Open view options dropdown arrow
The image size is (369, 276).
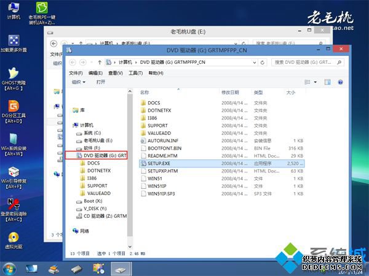(x=315, y=82)
